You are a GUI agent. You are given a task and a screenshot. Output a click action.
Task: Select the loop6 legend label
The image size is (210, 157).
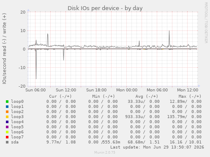17,132
